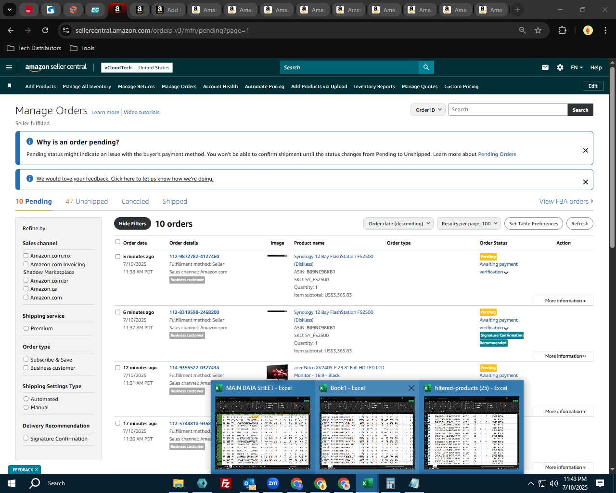Switch to the Canceled tab
The height and width of the screenshot is (493, 616).
pyautogui.click(x=135, y=201)
